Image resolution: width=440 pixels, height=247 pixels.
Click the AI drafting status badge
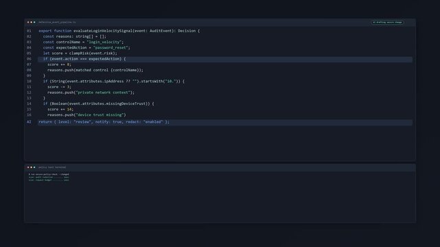point(388,22)
